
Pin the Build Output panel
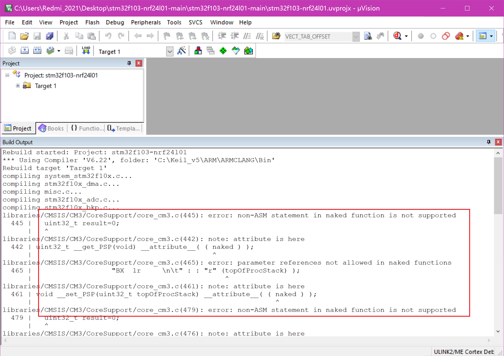(489, 142)
